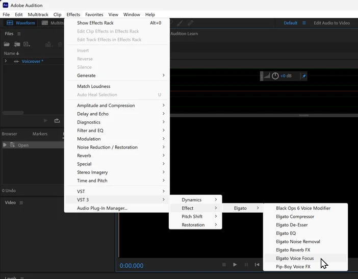Click the New File icon
Screen dimensions: 358x279
coord(27,44)
